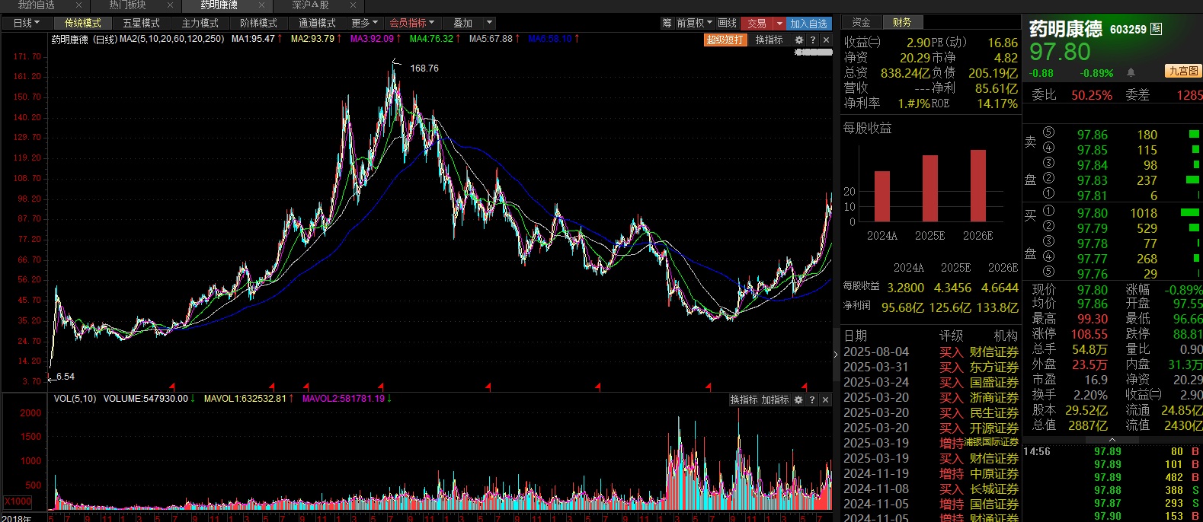Close the 我的自选 tab
The height and width of the screenshot is (522, 1203).
click(x=78, y=5)
